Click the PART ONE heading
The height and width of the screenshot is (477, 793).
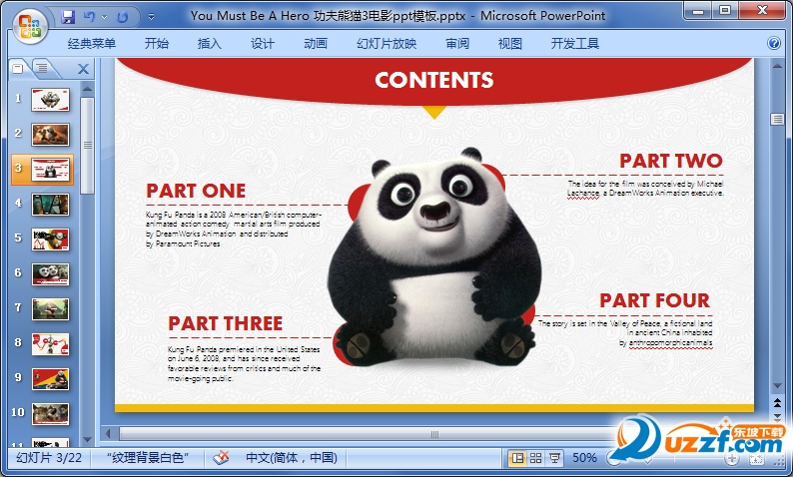196,191
